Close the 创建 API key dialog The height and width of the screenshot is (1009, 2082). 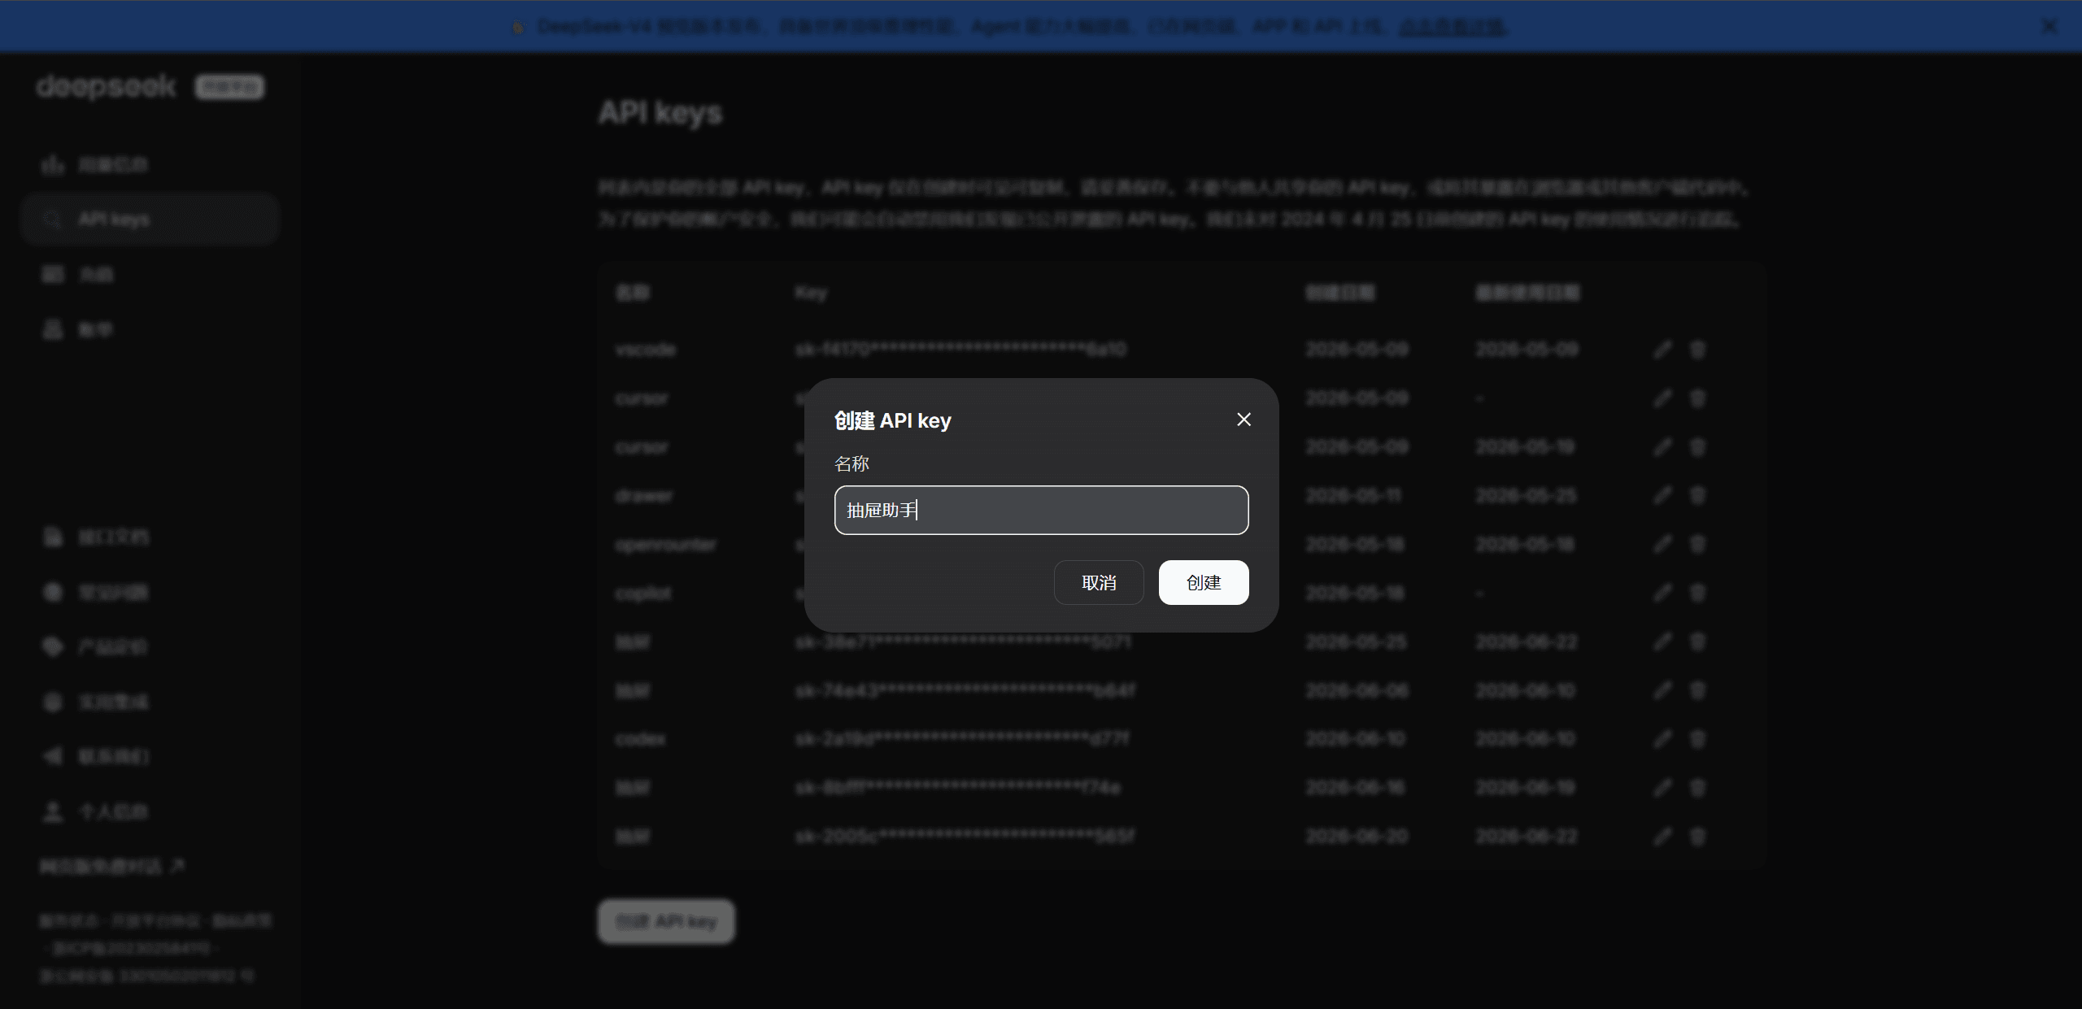1244,420
